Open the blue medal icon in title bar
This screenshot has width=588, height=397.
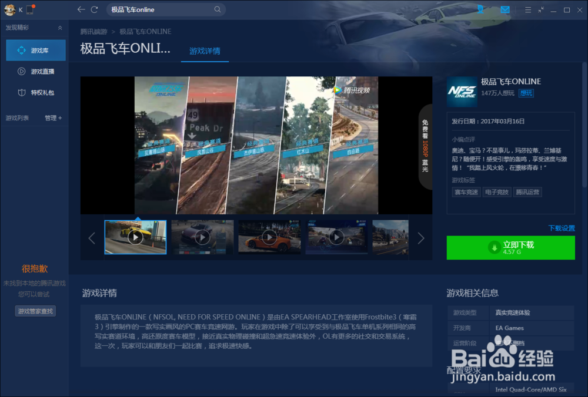point(480,9)
